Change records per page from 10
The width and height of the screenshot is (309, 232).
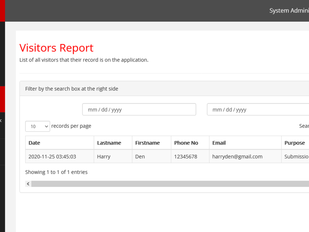[x=37, y=126]
